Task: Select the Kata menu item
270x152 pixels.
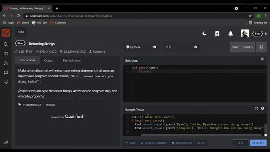Action: (21, 32)
